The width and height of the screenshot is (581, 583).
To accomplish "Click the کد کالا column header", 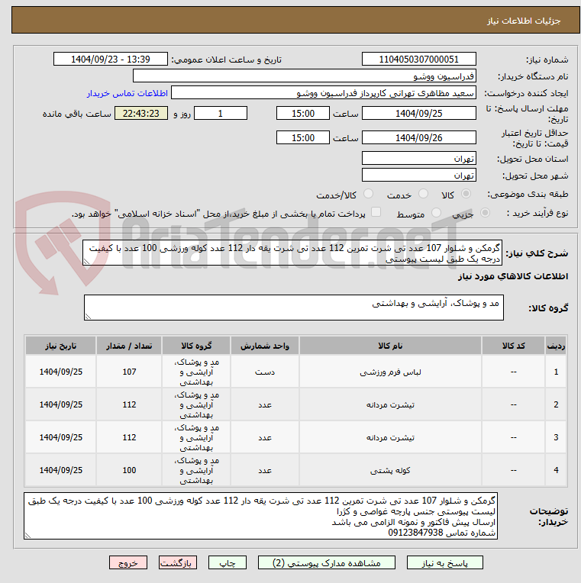I will [x=513, y=346].
